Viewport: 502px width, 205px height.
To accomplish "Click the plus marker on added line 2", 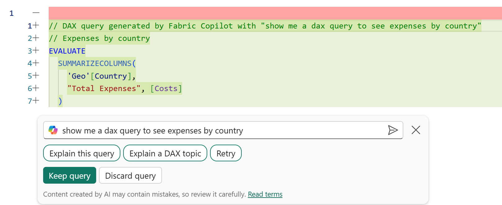I will [36, 38].
